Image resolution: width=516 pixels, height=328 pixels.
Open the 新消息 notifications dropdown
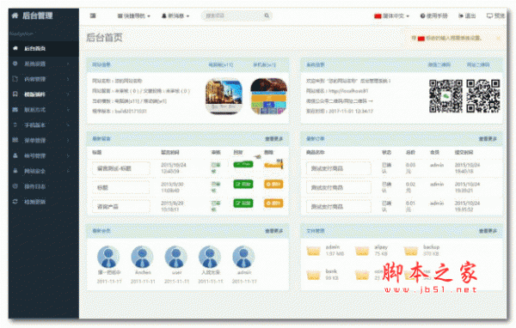tap(175, 15)
